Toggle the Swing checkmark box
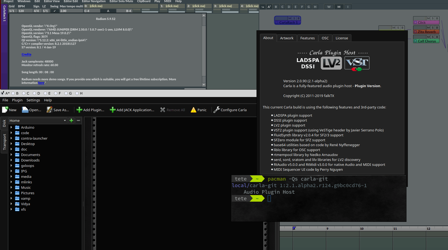Screen dimensions: 448x250 click(55, 11)
